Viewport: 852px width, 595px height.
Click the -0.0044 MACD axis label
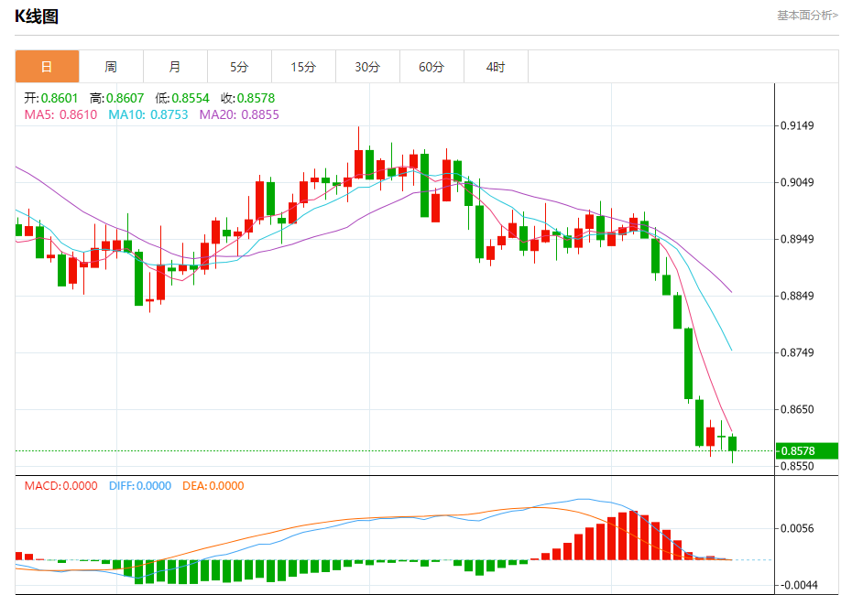[798, 585]
